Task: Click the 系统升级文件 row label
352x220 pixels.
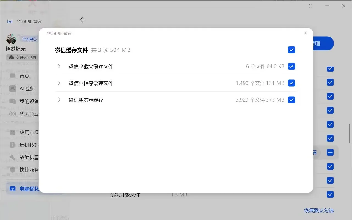Action: (125, 195)
